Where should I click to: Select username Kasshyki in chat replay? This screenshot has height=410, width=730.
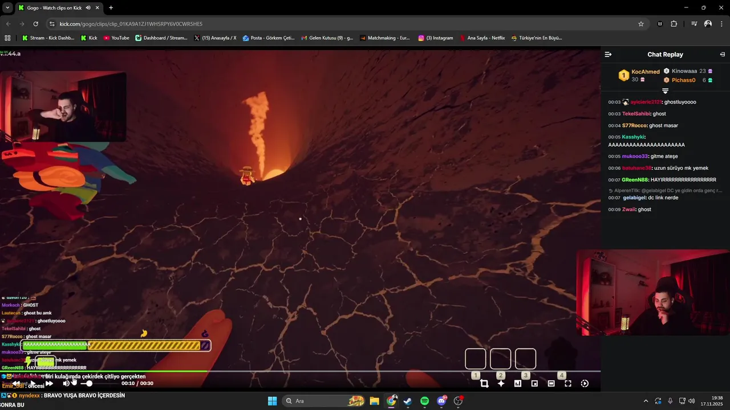(633, 137)
